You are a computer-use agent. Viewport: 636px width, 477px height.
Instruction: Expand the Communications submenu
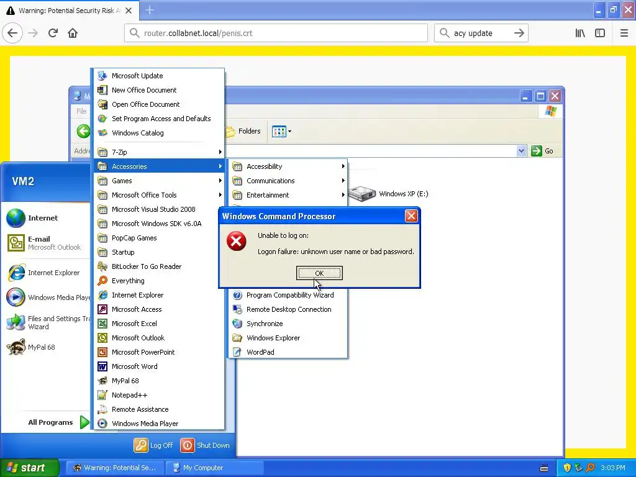tap(288, 181)
